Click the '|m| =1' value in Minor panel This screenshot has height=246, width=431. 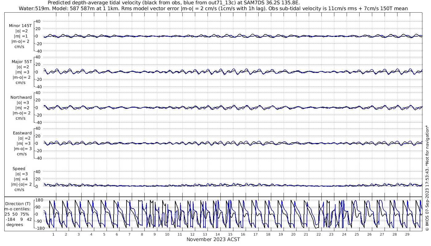coord(21,36)
